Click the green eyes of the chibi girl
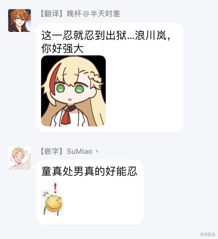 point(70,89)
